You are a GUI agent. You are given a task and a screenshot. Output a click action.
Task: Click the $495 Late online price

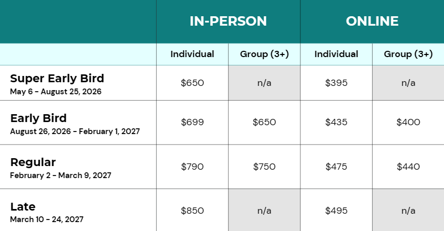point(337,211)
